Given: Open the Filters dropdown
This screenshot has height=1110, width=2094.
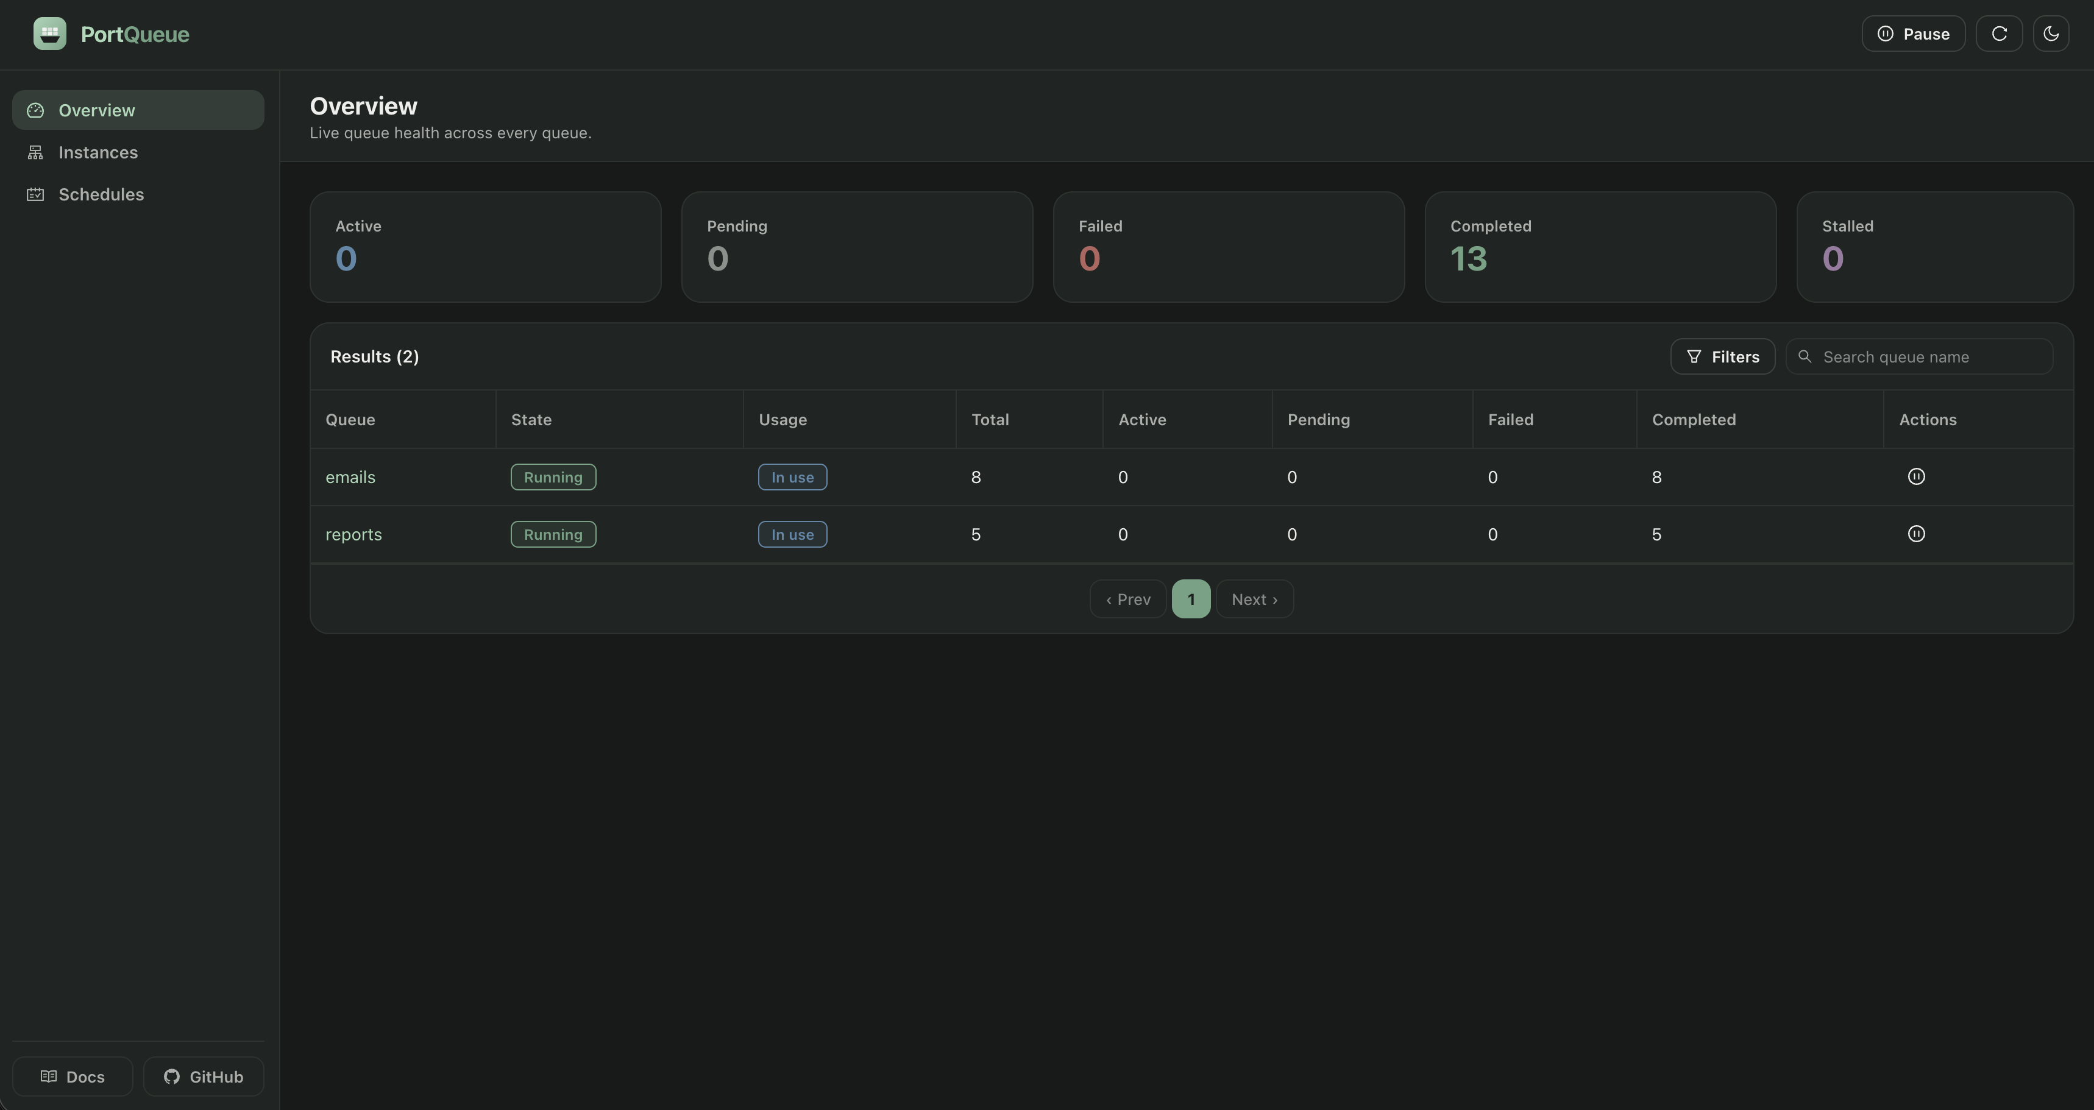Looking at the screenshot, I should (1722, 357).
